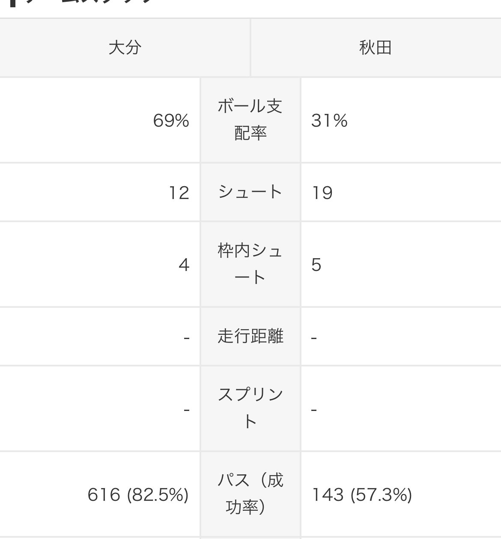Click 大分's pass value 616 (82.5%)
The width and height of the screenshot is (501, 539).
point(138,495)
